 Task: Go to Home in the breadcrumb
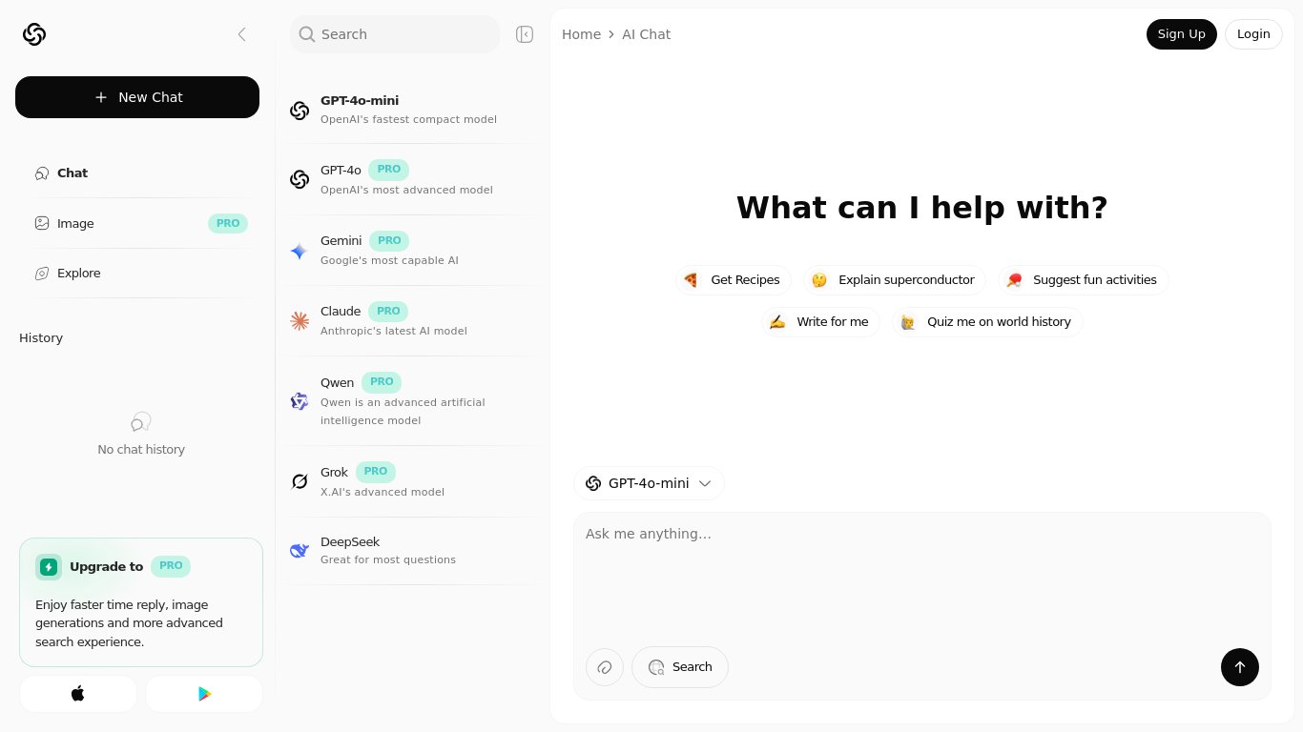[581, 34]
